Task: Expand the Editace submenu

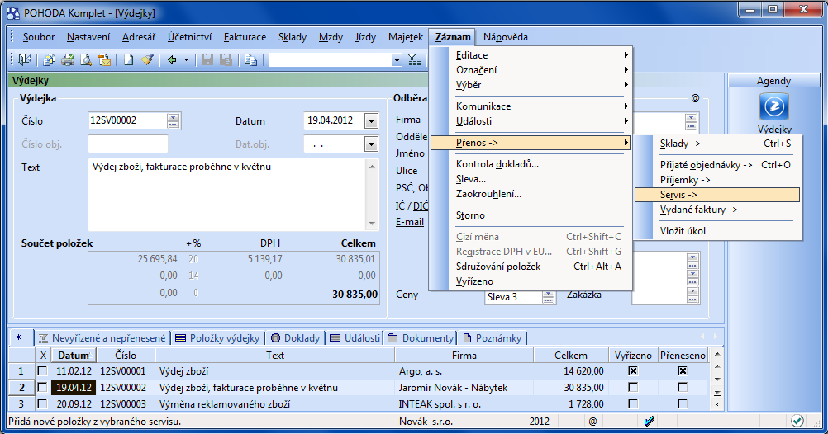Action: 531,54
